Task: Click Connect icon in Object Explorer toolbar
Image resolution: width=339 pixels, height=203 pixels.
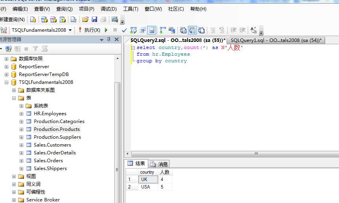Action: [8, 49]
